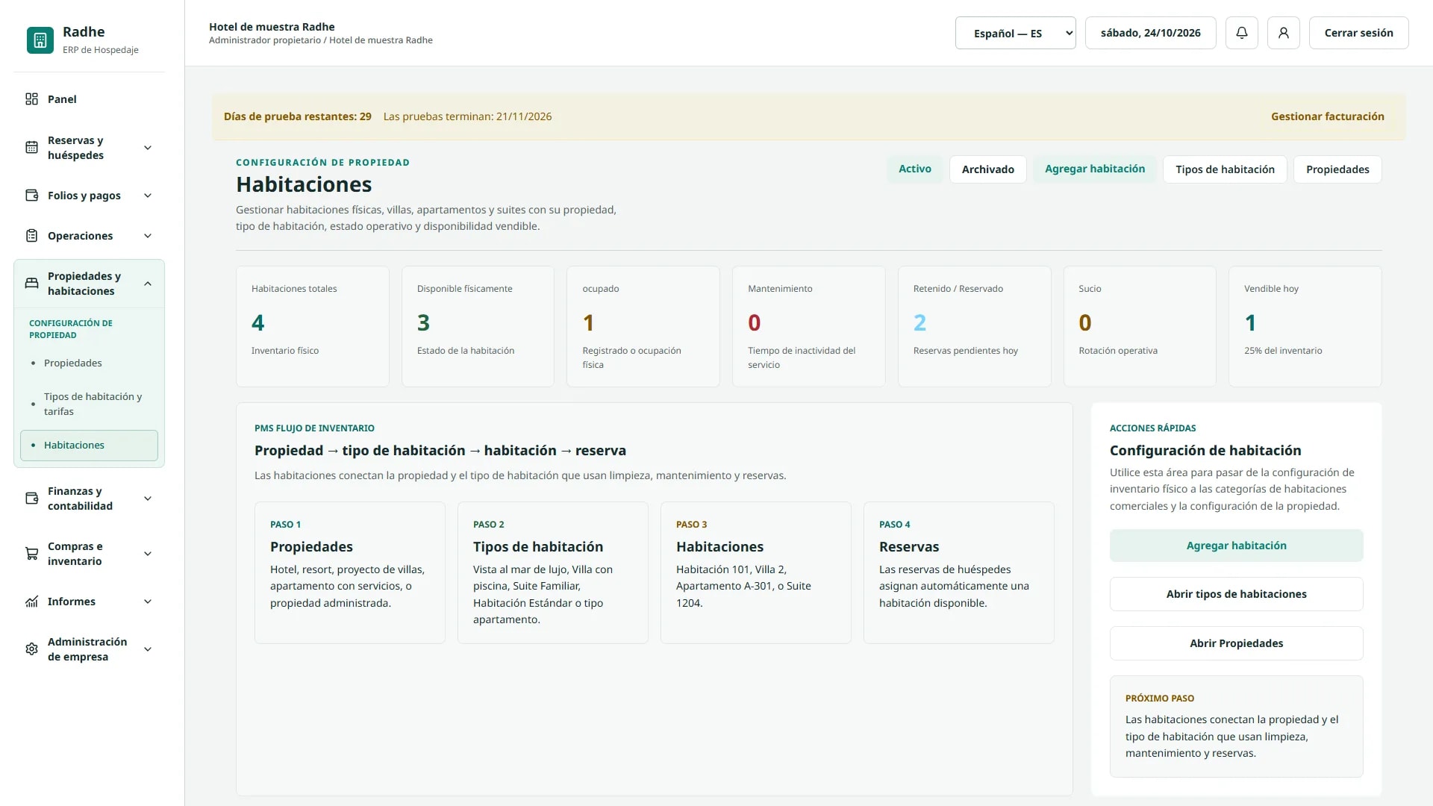Click Cerrar sesión button
This screenshot has height=806, width=1433.
[x=1358, y=33]
